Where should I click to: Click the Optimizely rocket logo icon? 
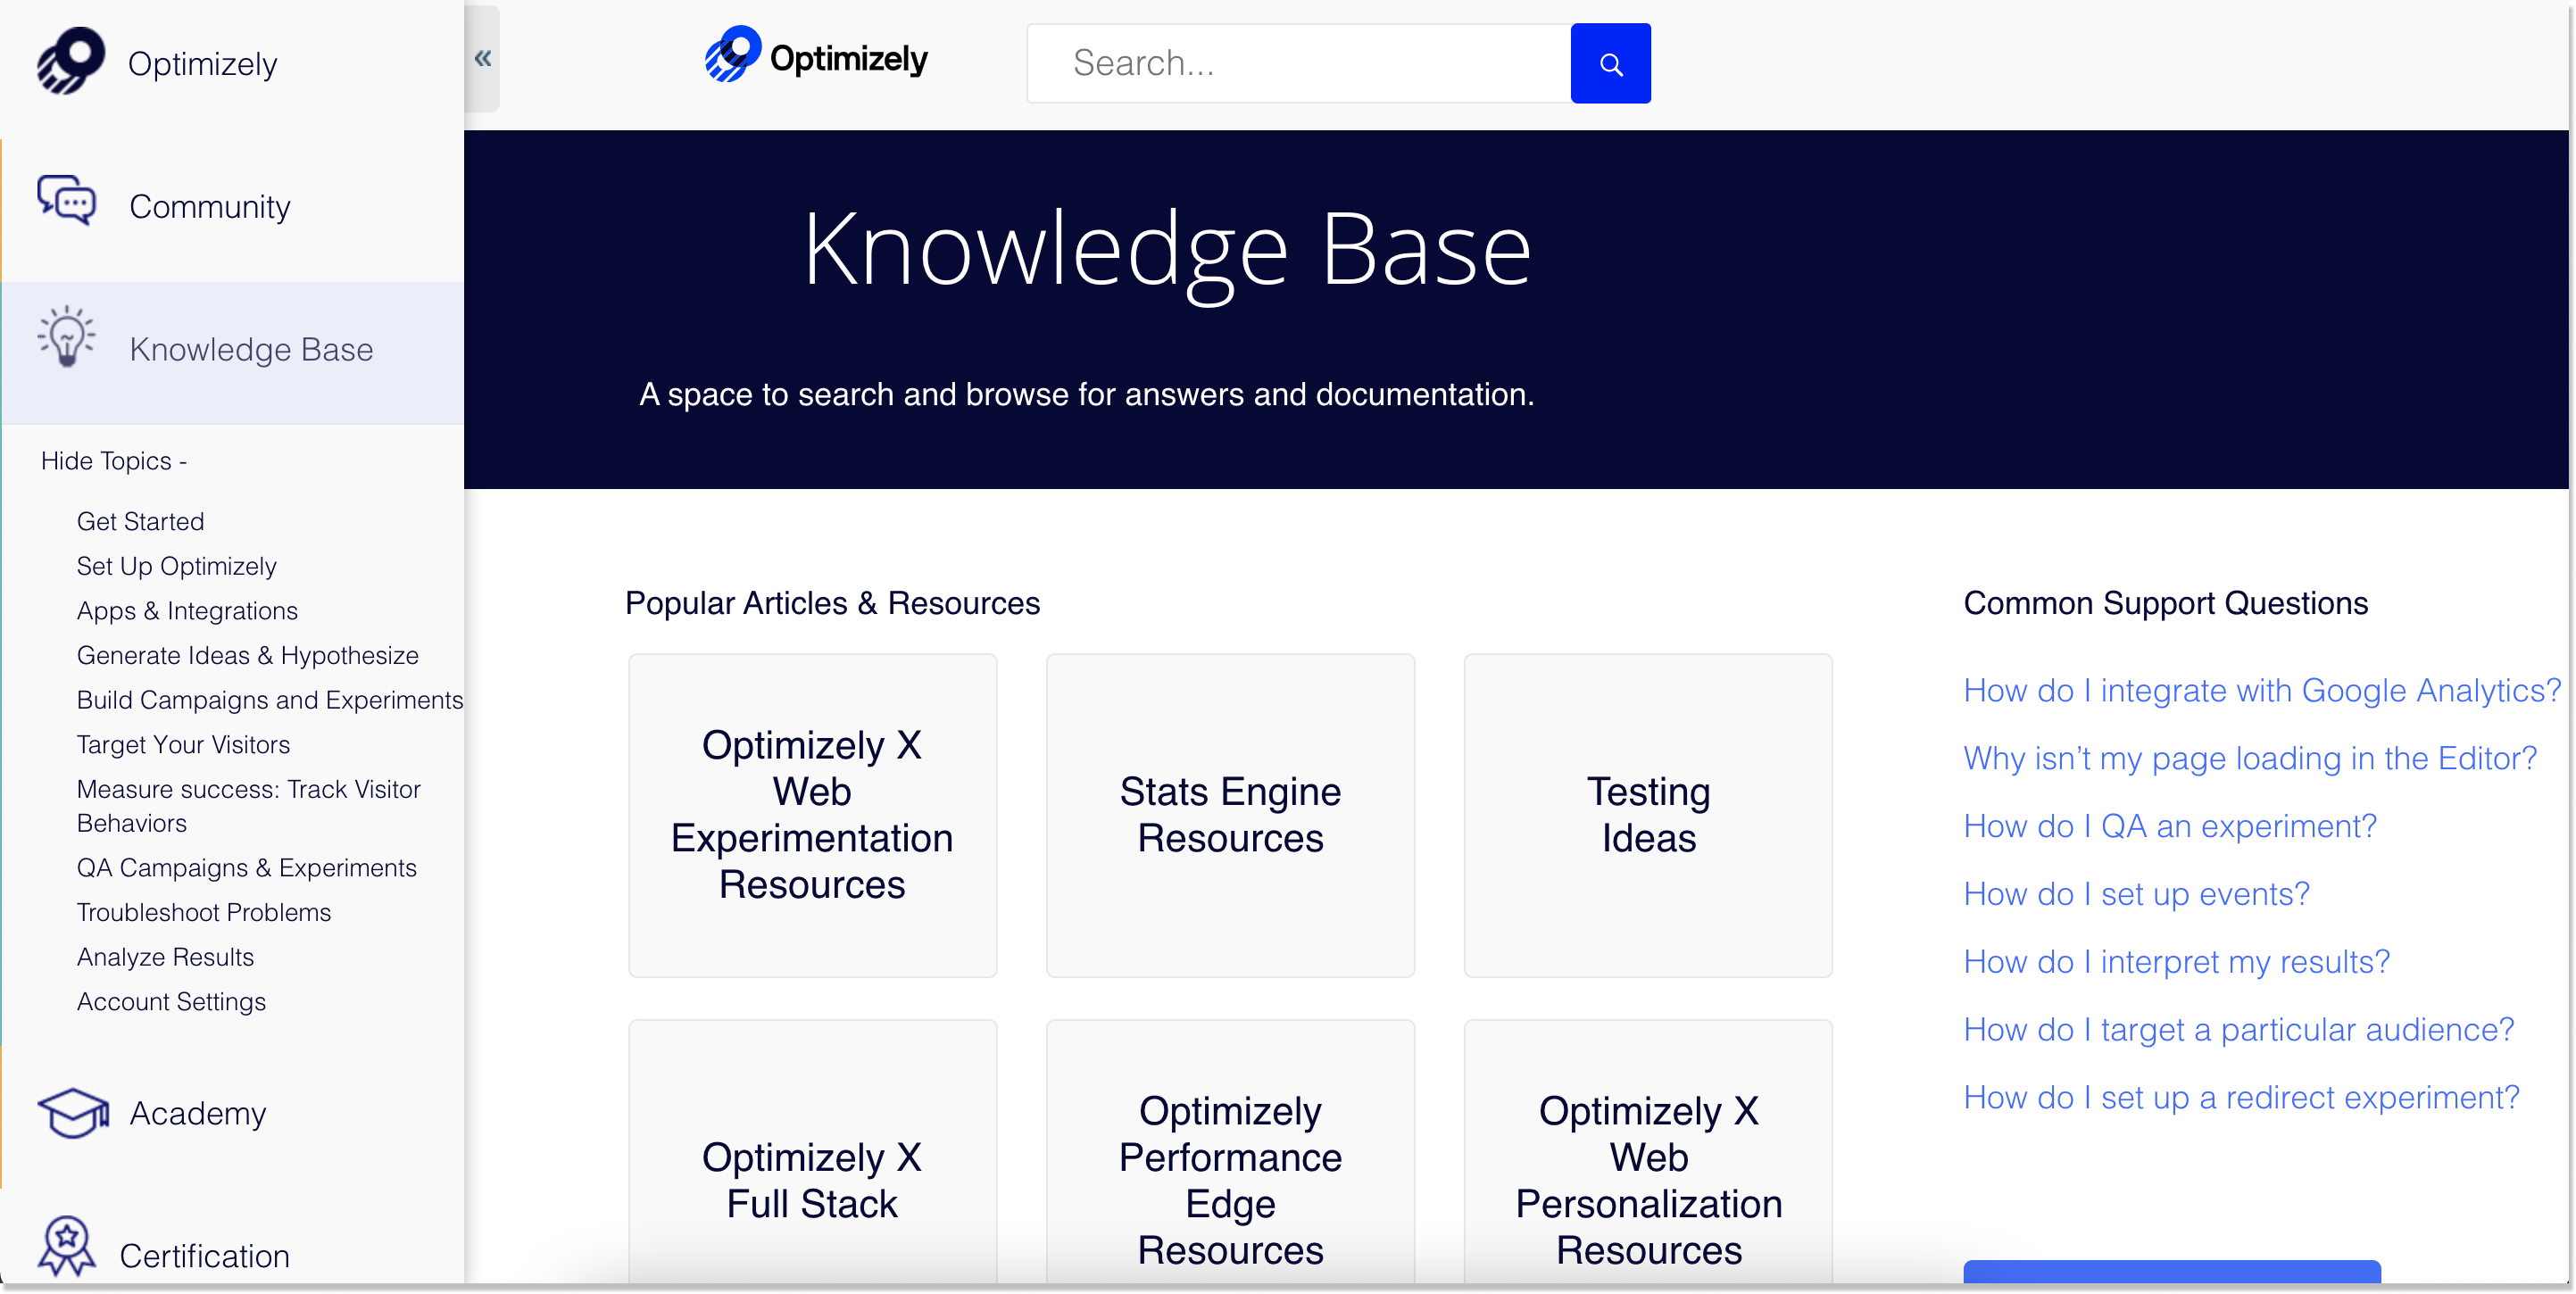[68, 62]
